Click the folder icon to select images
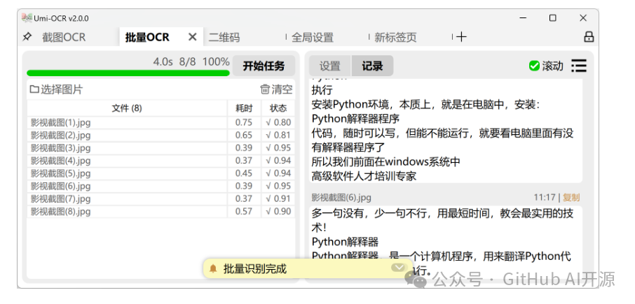This screenshot has width=635, height=304. pos(34,89)
